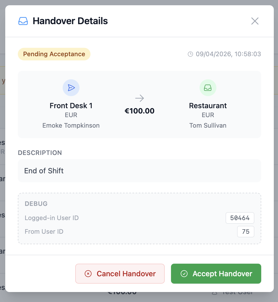This screenshot has width=278, height=302.
Task: Click the Restaurant destination name
Action: click(x=208, y=106)
